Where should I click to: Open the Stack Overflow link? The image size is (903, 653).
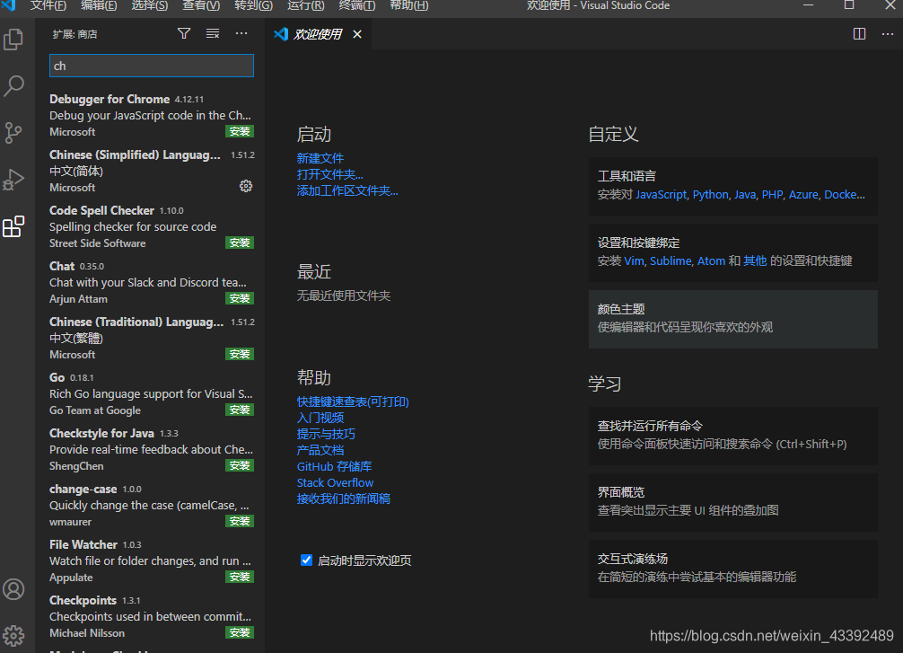tap(335, 482)
